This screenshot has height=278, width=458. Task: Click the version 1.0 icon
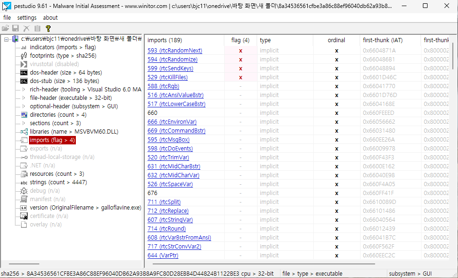[x=24, y=208]
